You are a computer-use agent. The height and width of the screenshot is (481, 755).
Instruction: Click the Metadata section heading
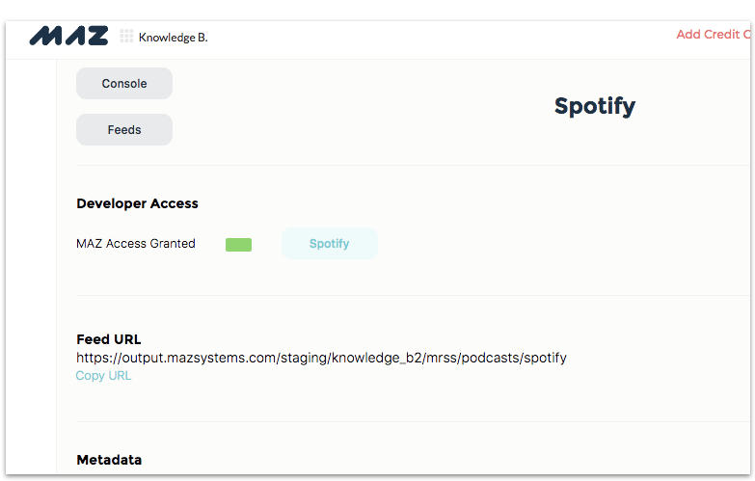point(109,460)
